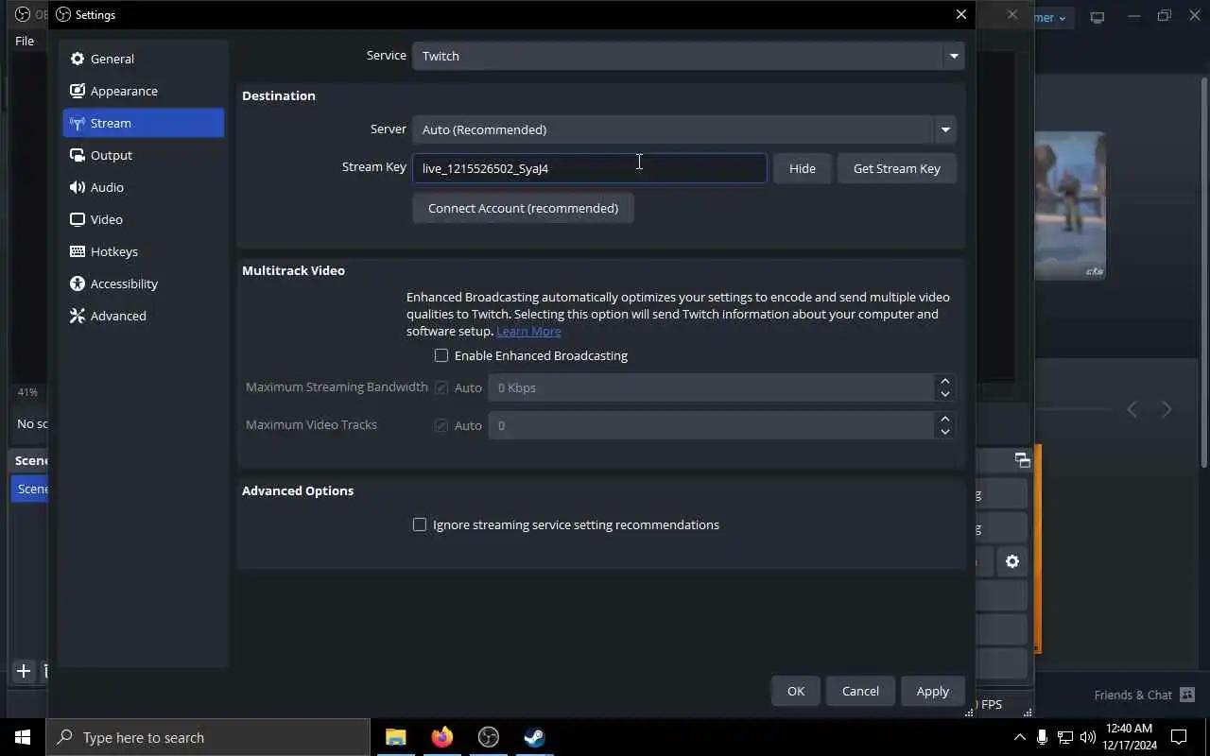Click the network icon in system tray
Image resolution: width=1210 pixels, height=756 pixels.
[1064, 737]
